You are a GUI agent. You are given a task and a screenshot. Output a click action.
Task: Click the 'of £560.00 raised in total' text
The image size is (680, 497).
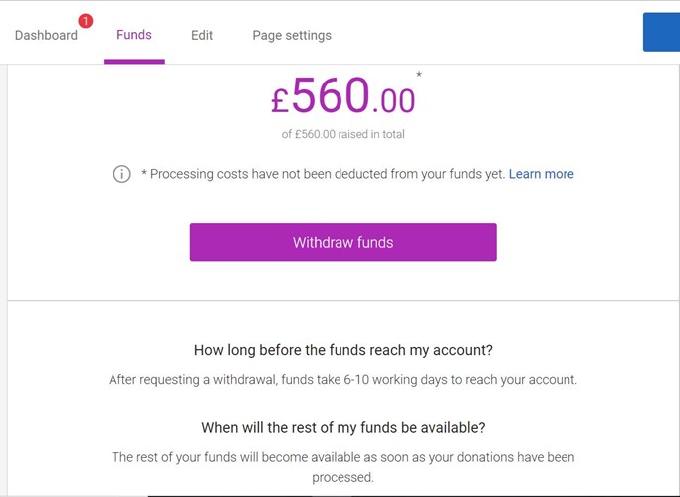click(x=343, y=134)
